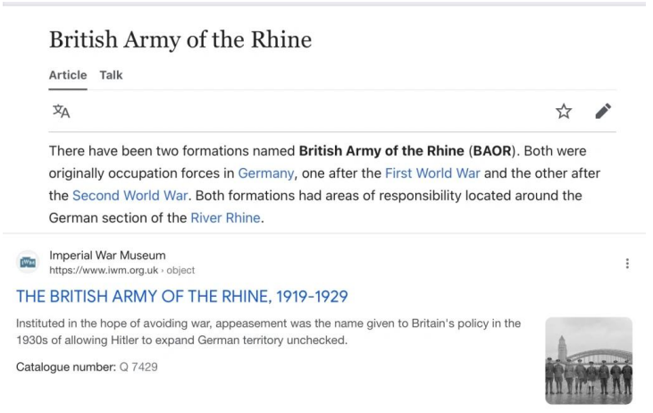Follow the Germany link

click(x=264, y=173)
